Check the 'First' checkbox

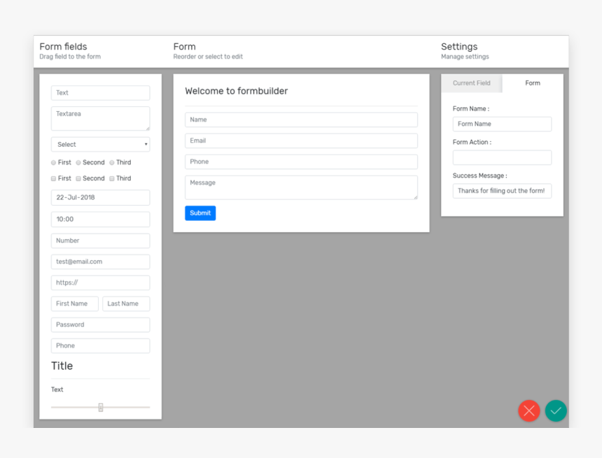pyautogui.click(x=54, y=179)
